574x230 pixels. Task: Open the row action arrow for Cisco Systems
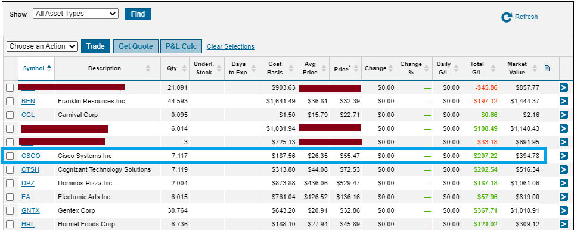click(563, 156)
